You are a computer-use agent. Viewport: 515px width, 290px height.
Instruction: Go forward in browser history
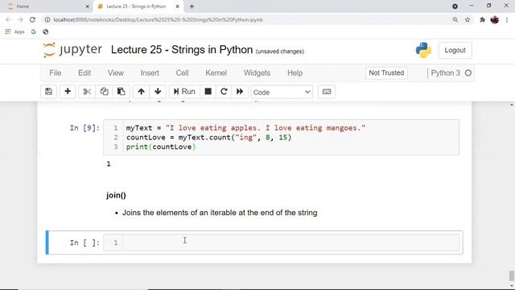(20, 19)
